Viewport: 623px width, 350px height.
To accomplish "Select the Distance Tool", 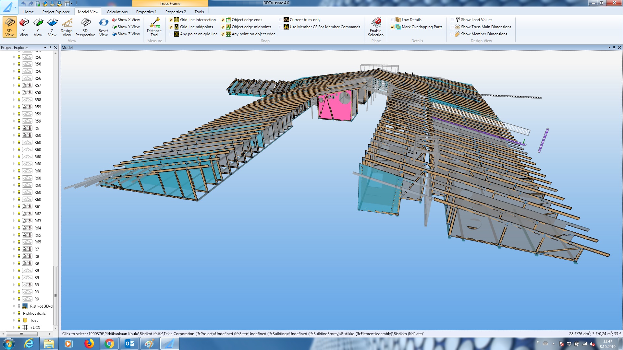I will click(x=154, y=27).
